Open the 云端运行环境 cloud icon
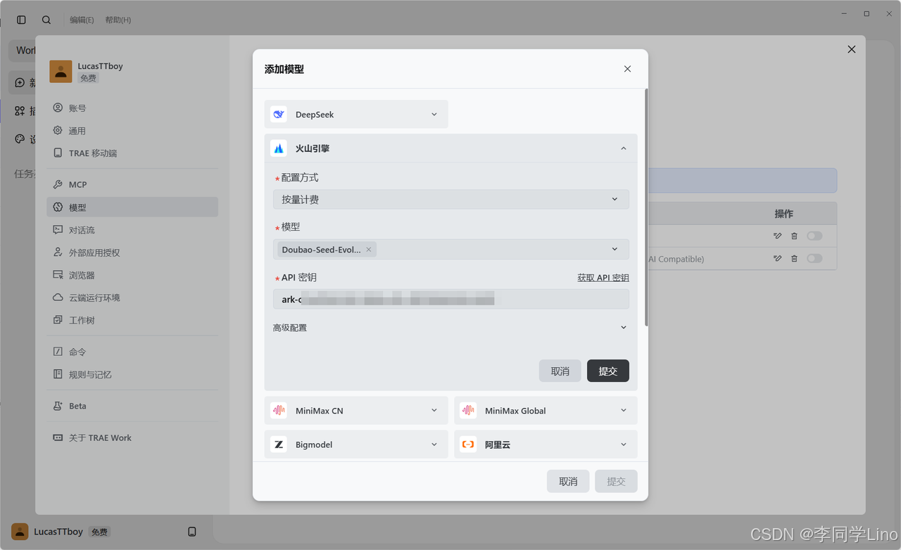Screen dimensions: 901x550 (x=58, y=298)
